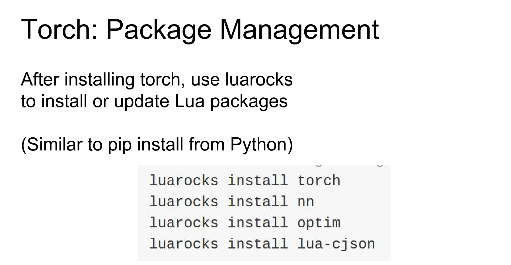Click "luarocks" on the "lua-cjson" code line
The image size is (511, 265).
pyautogui.click(x=184, y=244)
